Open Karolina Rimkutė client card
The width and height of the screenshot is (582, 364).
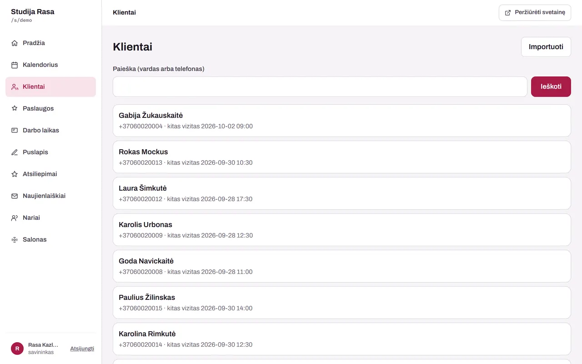pos(341,339)
